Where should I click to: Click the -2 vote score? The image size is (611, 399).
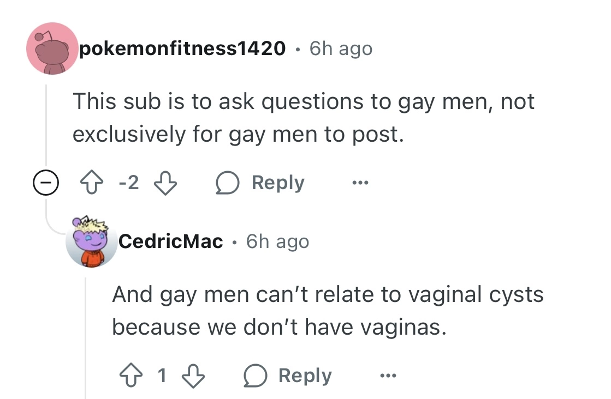tap(129, 183)
